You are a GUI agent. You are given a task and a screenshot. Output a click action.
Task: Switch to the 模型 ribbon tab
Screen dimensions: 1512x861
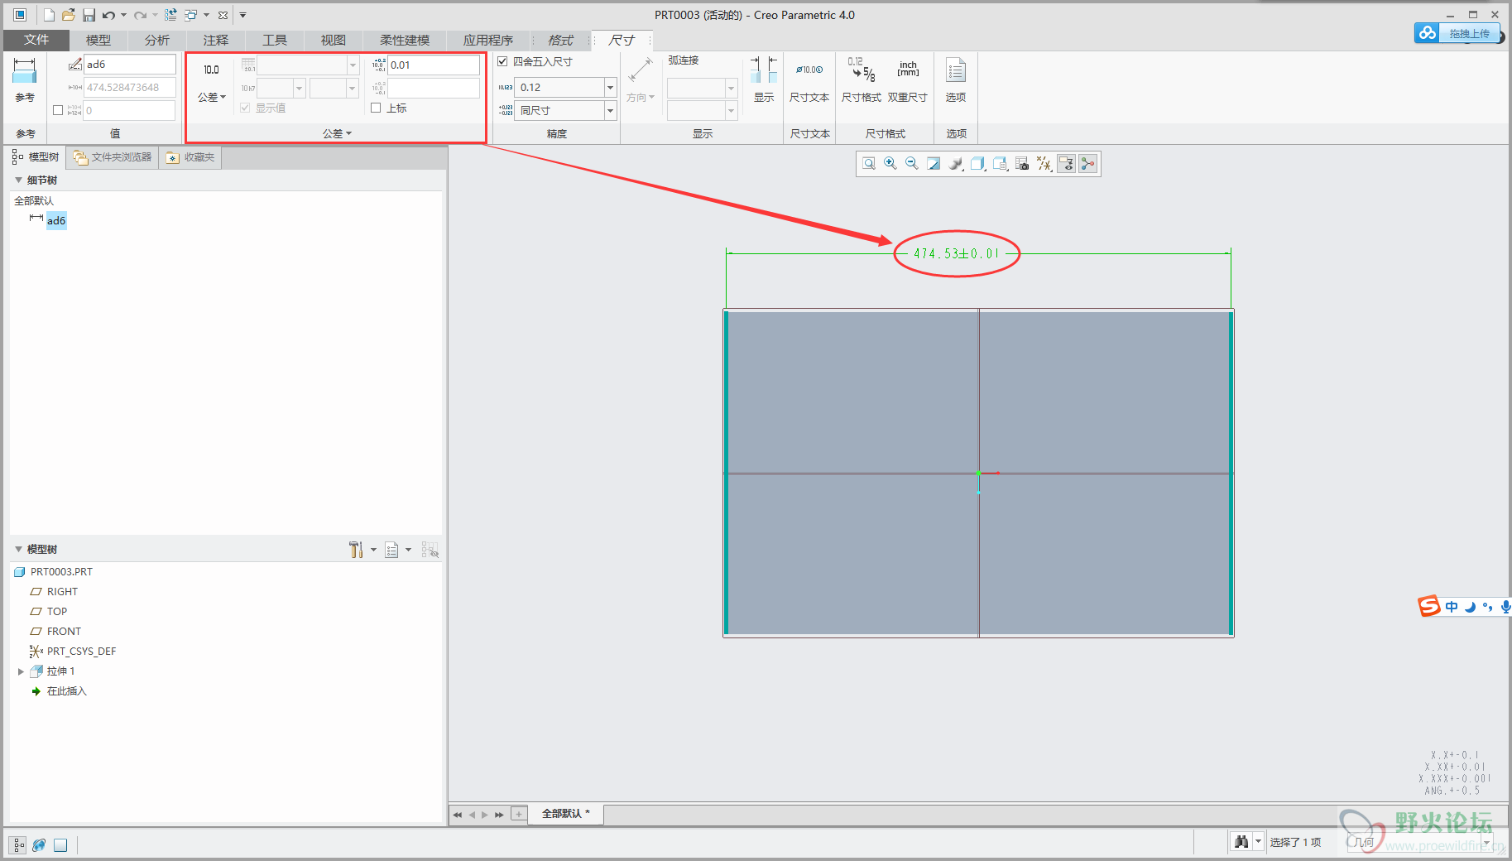pos(98,40)
